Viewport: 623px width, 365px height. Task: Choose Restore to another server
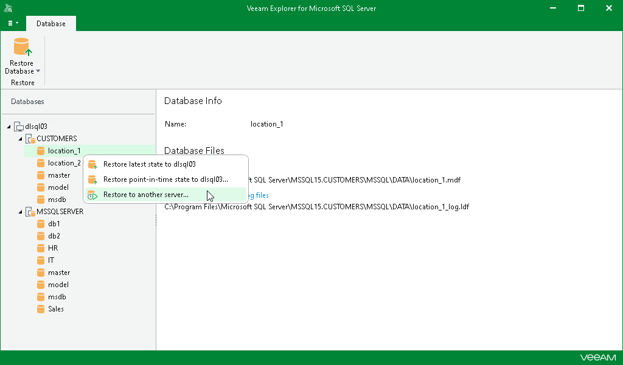(146, 195)
